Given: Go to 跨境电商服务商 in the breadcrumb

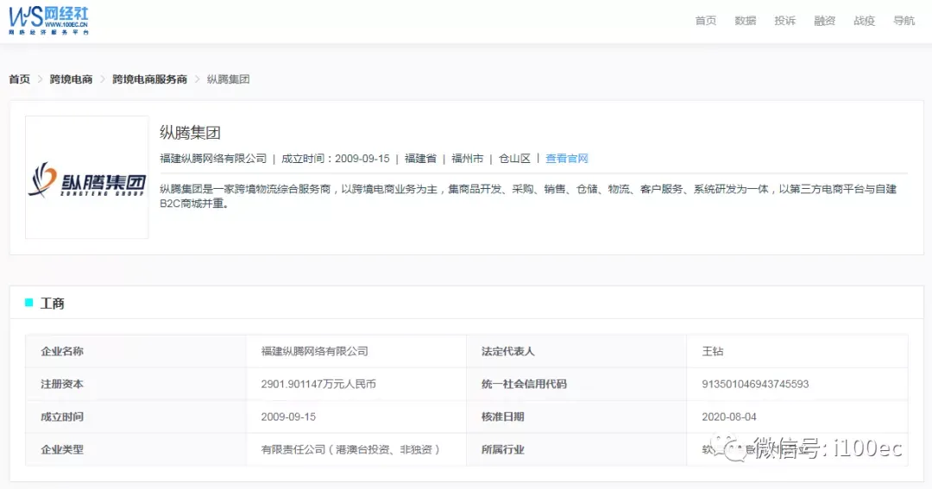Looking at the screenshot, I should tap(150, 79).
